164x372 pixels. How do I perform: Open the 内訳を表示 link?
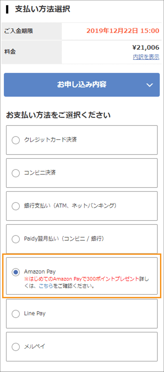point(146,57)
